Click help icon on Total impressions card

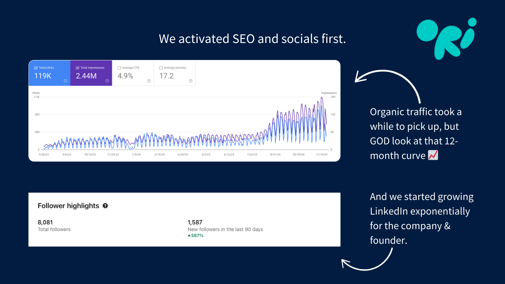pos(107,81)
